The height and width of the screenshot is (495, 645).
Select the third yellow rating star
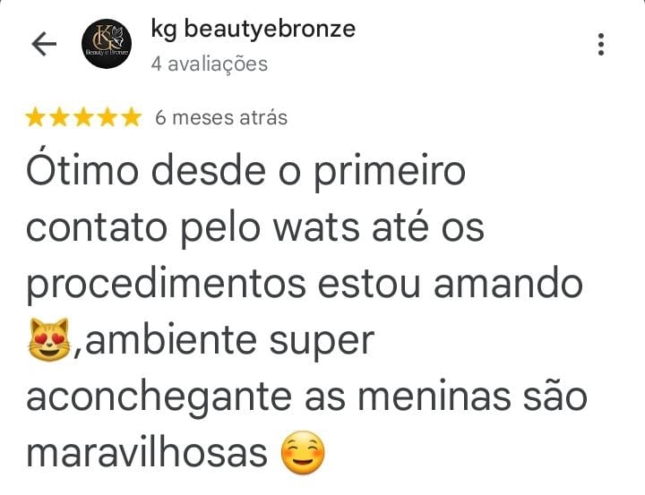pyautogui.click(x=83, y=117)
